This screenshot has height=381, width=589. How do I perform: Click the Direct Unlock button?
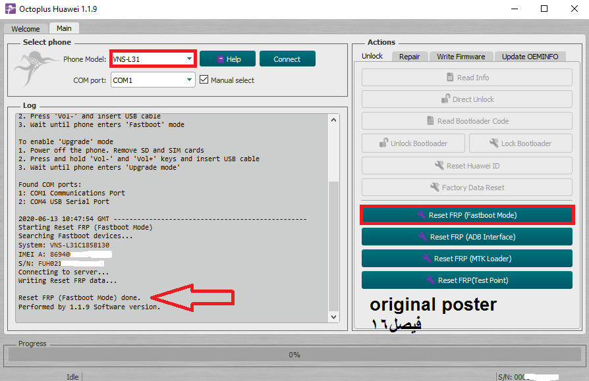[x=467, y=99]
